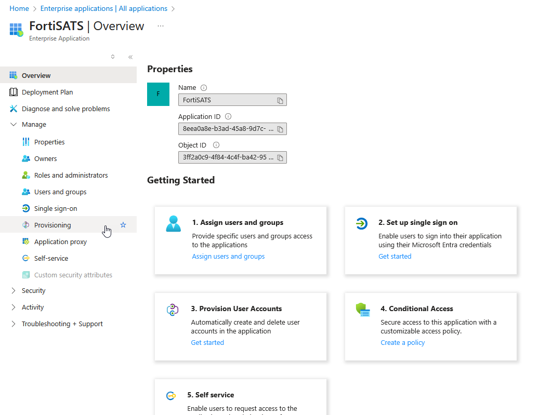Click the Self service card icon
Screen dimensions: 539x415
[171, 396]
